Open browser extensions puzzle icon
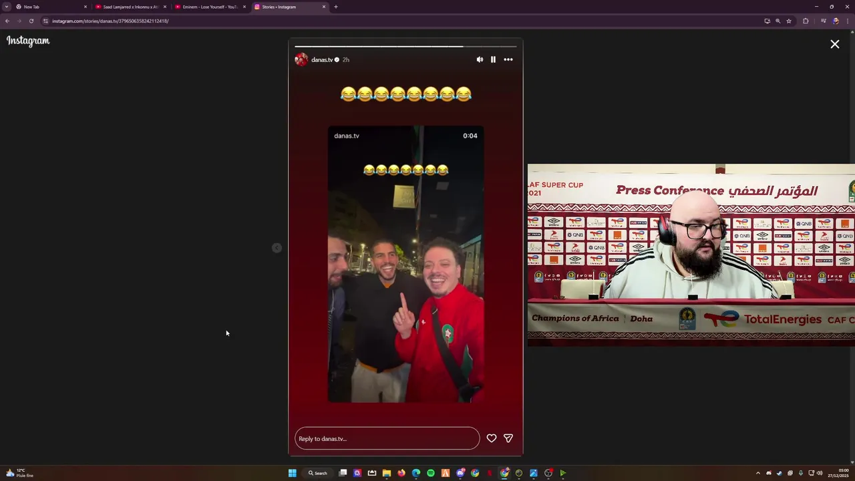This screenshot has height=481, width=855. pos(806,21)
